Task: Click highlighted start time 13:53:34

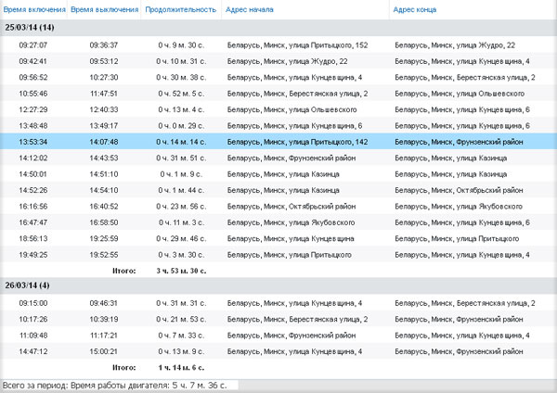Action: (33, 142)
